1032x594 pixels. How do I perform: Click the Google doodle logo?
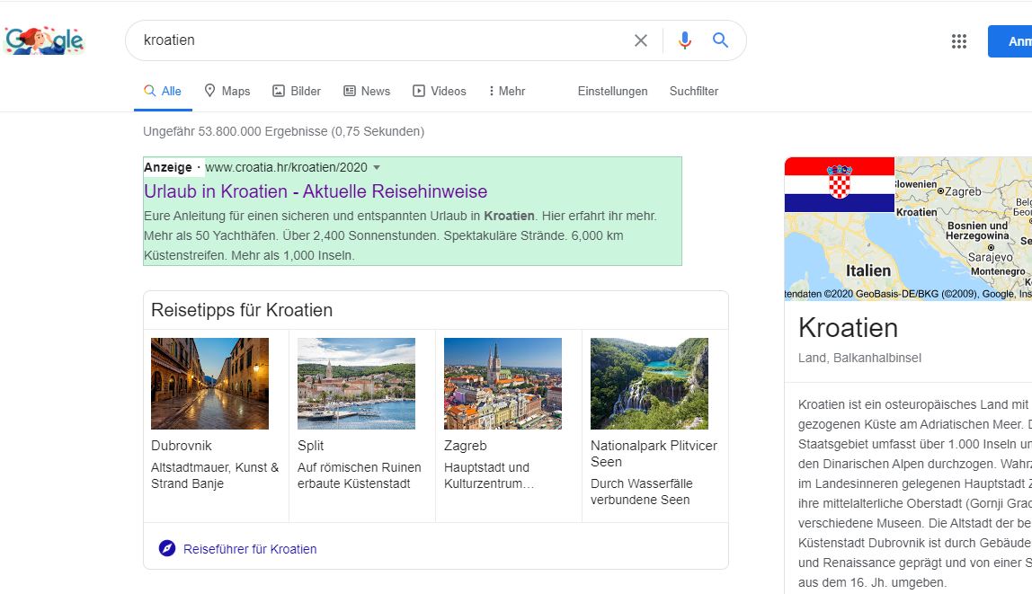(x=43, y=40)
